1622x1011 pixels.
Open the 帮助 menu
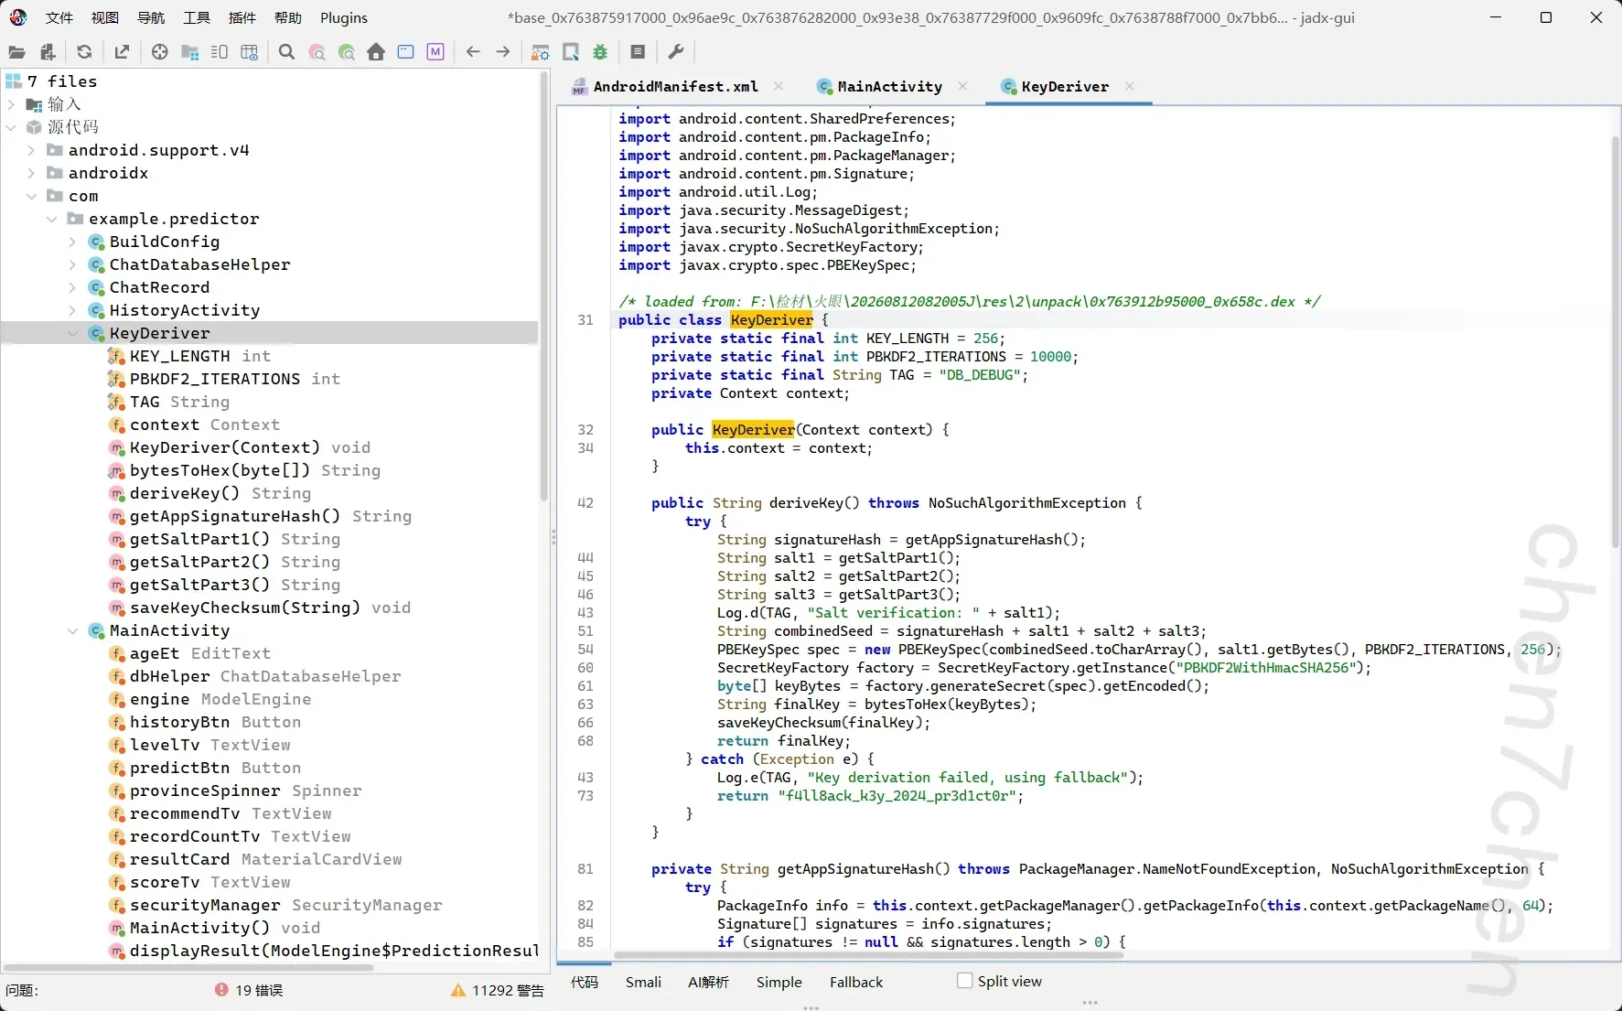coord(288,17)
